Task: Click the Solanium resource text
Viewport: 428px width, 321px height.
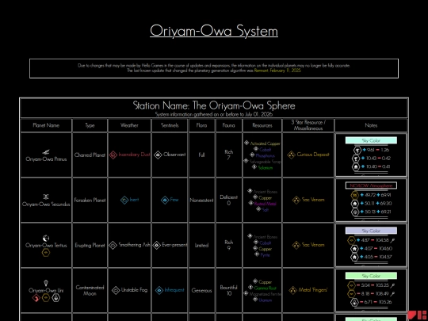Action: coord(266,167)
